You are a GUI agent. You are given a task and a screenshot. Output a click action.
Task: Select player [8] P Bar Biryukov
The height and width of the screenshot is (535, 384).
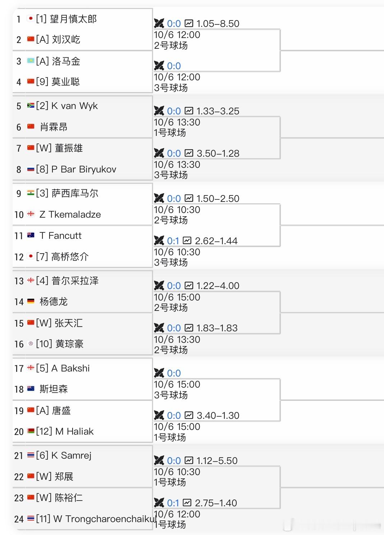pyautogui.click(x=76, y=169)
